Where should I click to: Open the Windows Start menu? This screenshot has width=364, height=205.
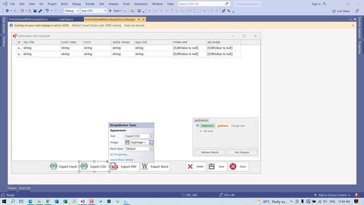click(x=4, y=201)
